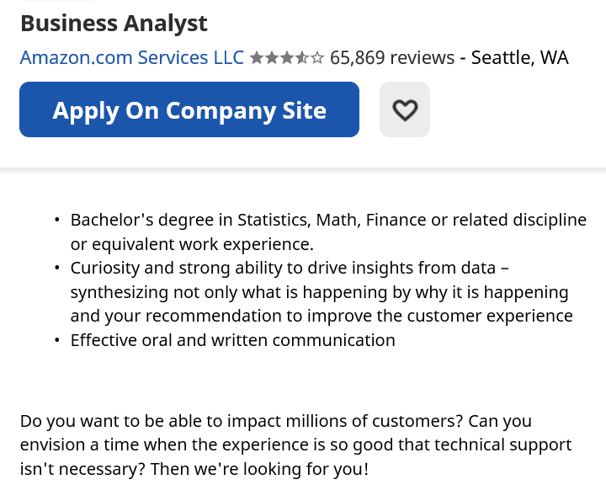Click 'Effective oral and written communication' bullet
606x490 pixels.
tap(232, 340)
